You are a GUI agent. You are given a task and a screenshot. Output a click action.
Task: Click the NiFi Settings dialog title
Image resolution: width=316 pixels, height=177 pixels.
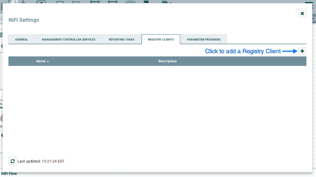24,20
